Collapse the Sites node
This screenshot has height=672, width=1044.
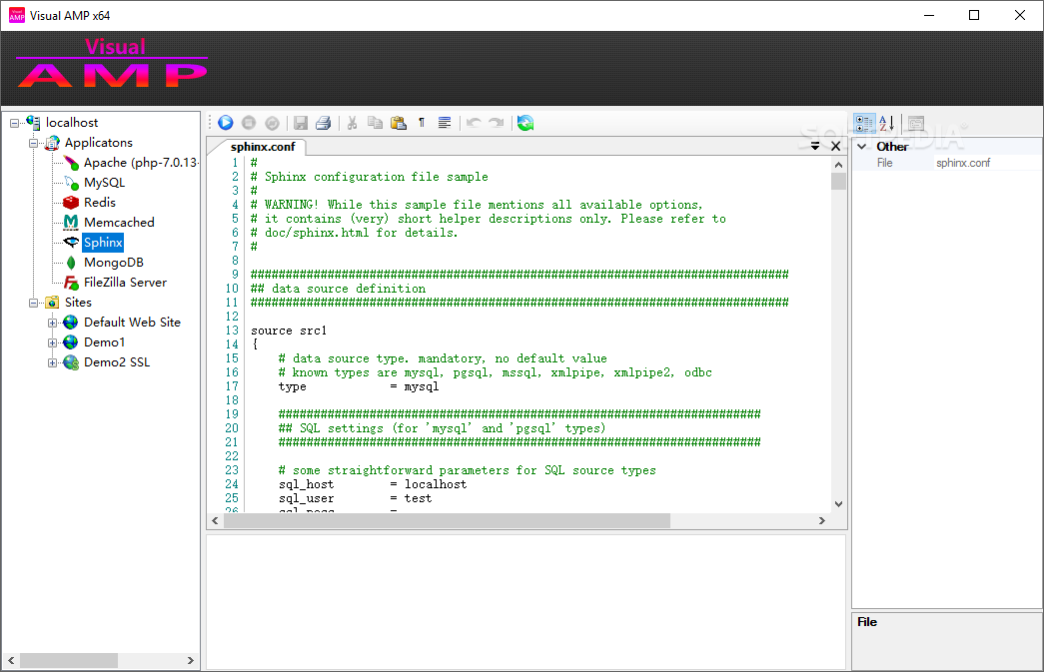click(33, 303)
